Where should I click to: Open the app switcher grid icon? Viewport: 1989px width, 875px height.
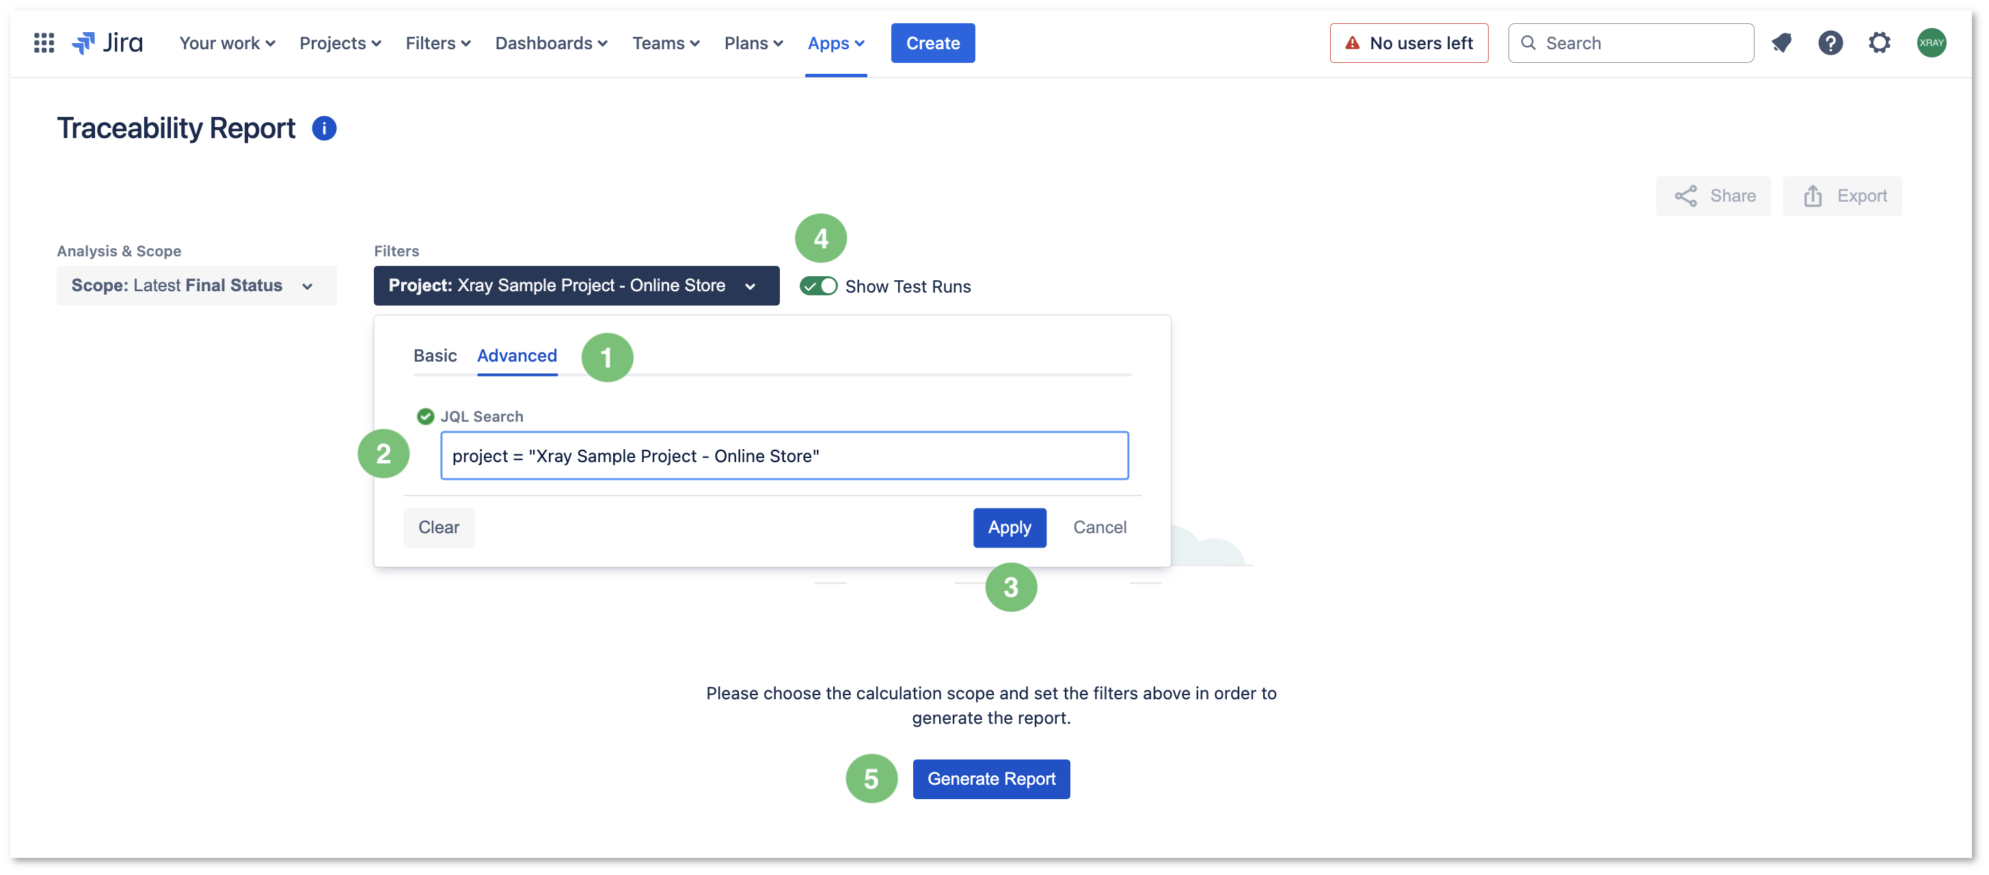(44, 43)
